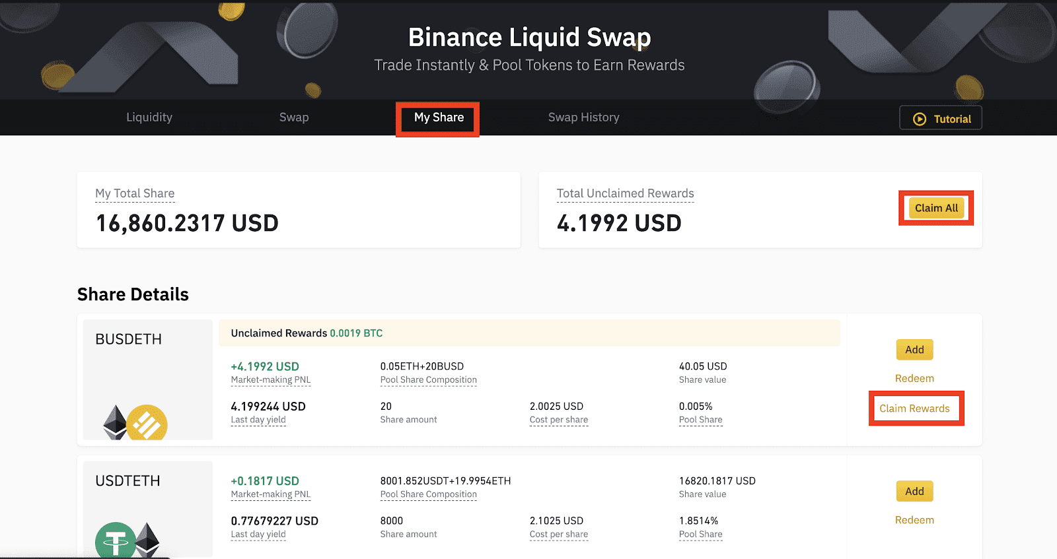1057x559 pixels.
Task: Open the Swap History tab
Action: tap(584, 117)
